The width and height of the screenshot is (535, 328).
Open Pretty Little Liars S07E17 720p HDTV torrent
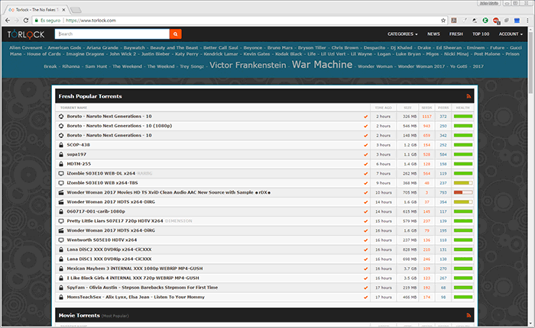click(x=115, y=221)
